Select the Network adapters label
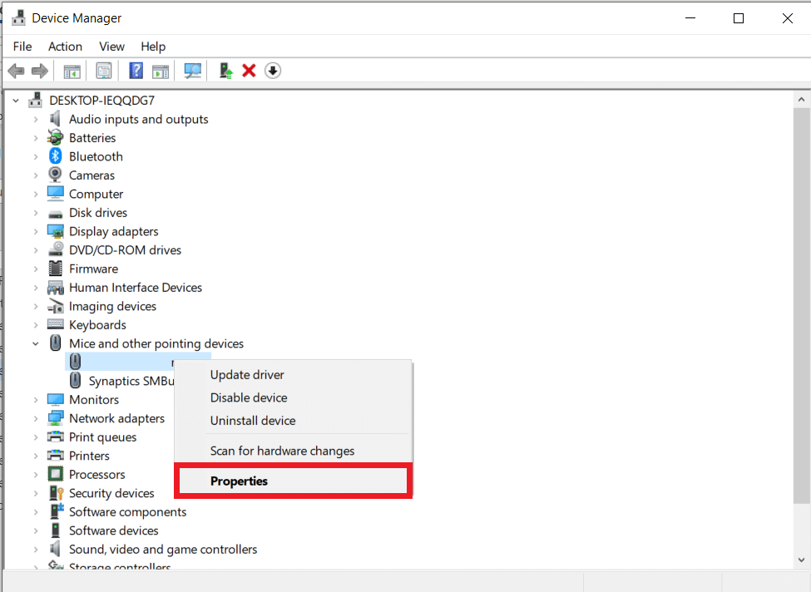The height and width of the screenshot is (592, 811). pos(117,418)
